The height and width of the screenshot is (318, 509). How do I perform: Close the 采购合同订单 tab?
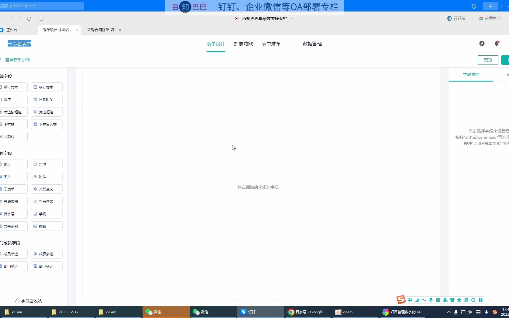point(120,30)
